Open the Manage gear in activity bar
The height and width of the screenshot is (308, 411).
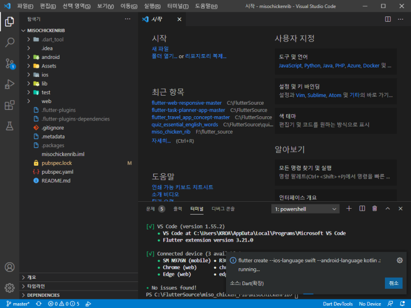10,288
